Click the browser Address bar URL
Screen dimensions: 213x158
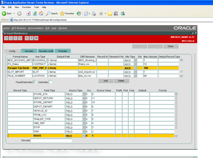click(x=40, y=20)
